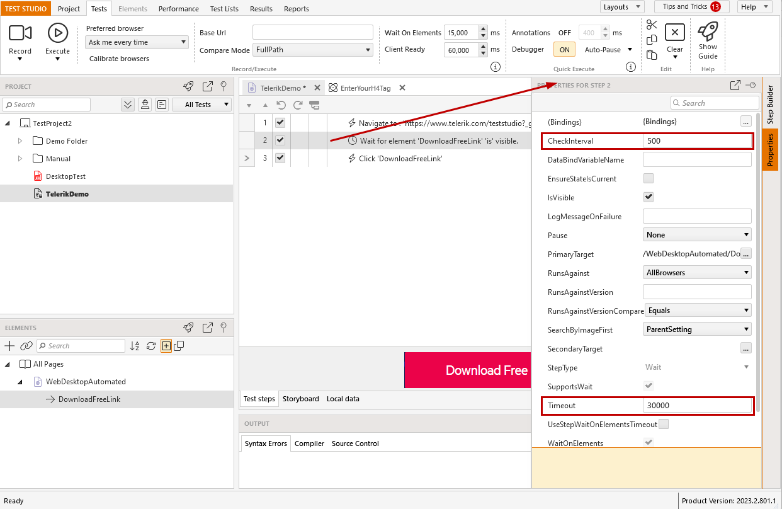The image size is (782, 509).
Task: Switch to the Performance ribbon tab
Action: [178, 9]
